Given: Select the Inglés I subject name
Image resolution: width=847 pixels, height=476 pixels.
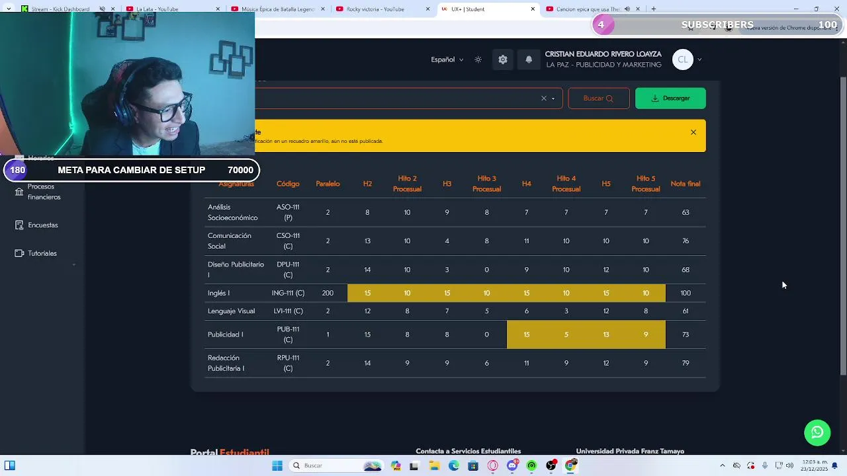Looking at the screenshot, I should coord(218,293).
